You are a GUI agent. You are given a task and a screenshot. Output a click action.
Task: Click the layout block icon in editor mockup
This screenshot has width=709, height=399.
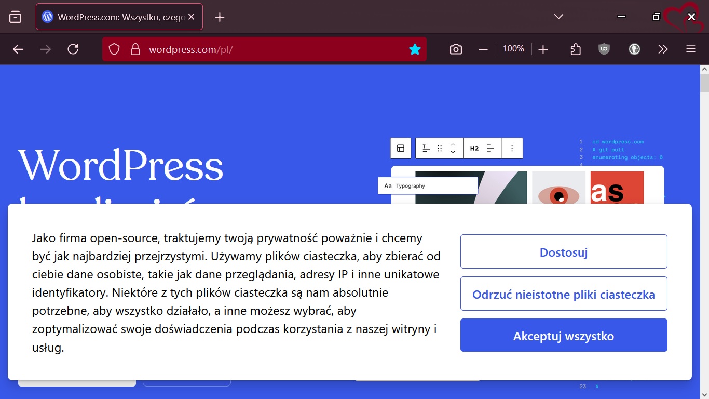(x=401, y=148)
